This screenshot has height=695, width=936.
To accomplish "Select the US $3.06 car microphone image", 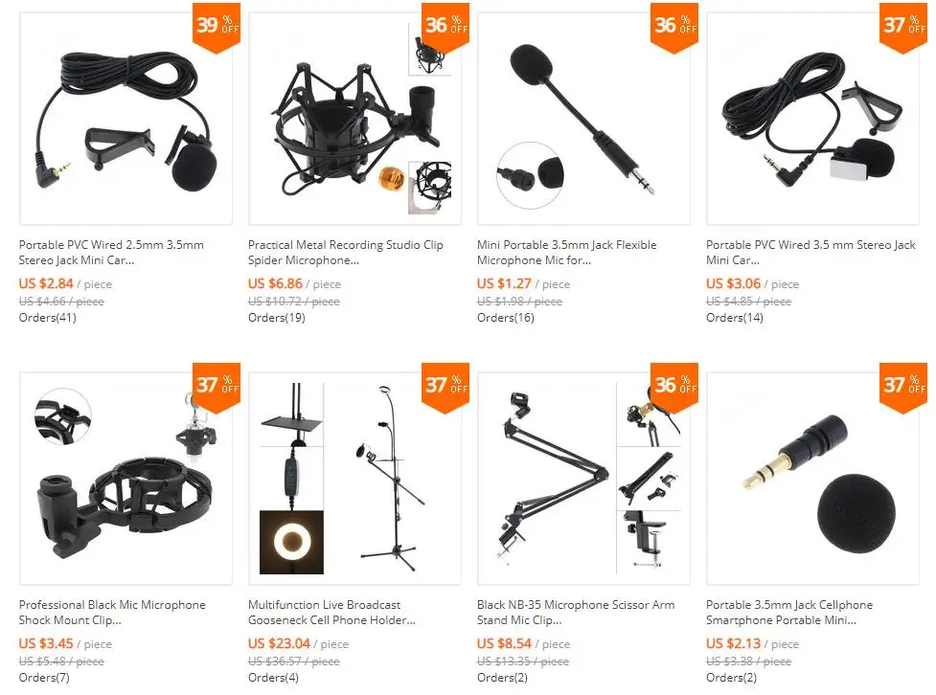I will click(x=812, y=118).
